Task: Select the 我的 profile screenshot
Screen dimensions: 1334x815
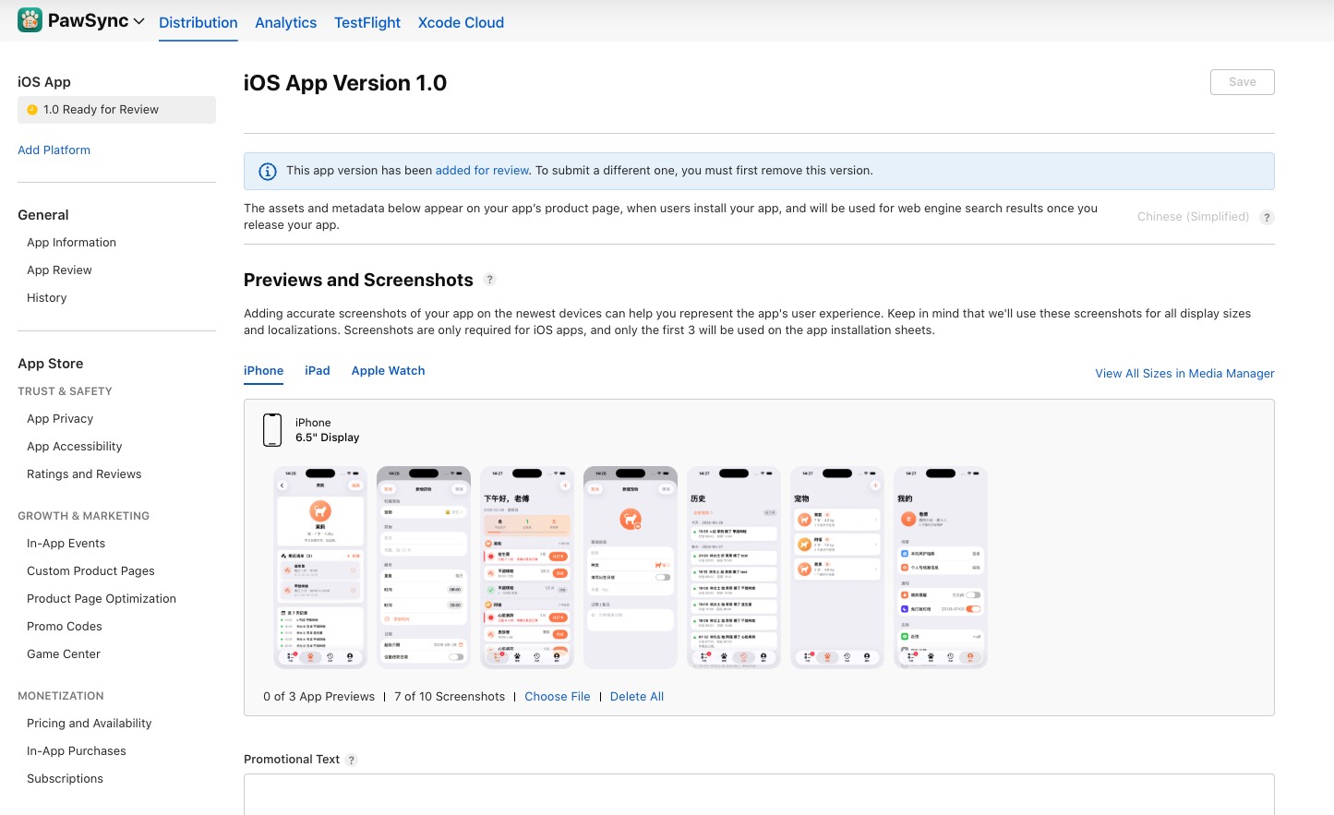Action: (941, 568)
